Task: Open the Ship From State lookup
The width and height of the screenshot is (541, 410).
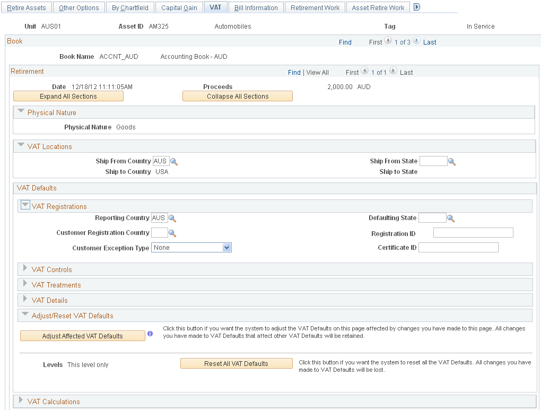Action: pos(451,161)
